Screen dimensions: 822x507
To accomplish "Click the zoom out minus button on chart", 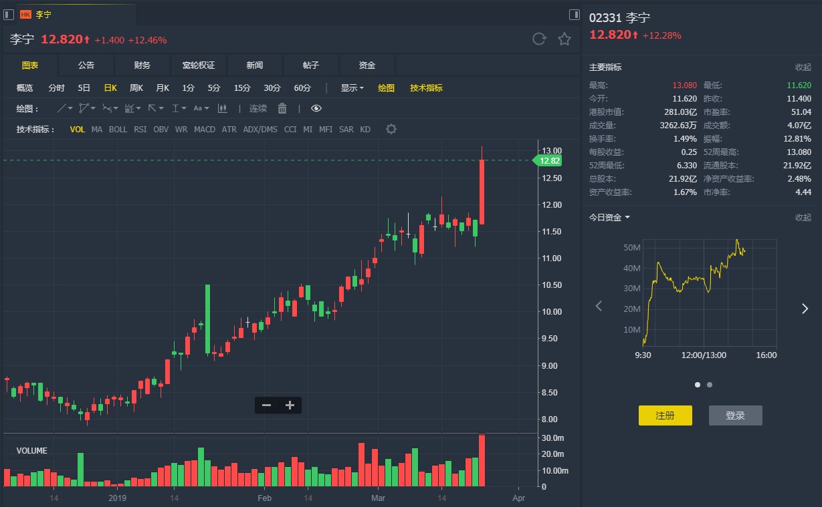I will point(266,405).
